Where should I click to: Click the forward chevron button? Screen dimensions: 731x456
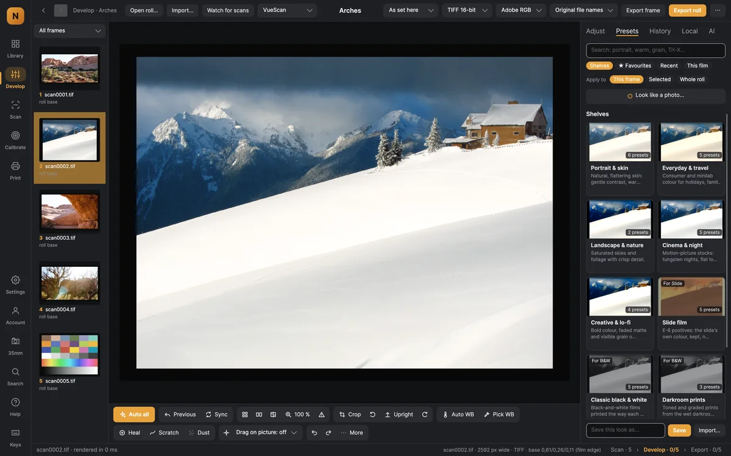pyautogui.click(x=60, y=10)
